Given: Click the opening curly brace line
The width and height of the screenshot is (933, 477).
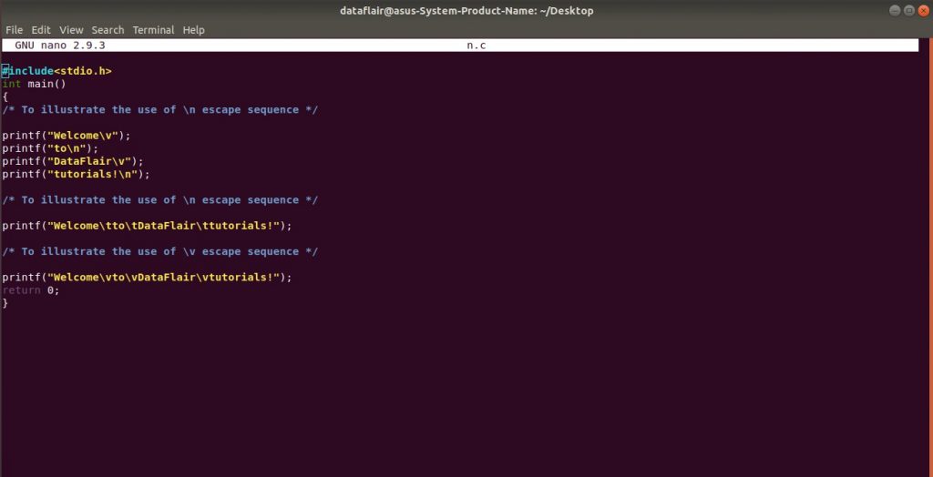Looking at the screenshot, I should click(x=5, y=96).
